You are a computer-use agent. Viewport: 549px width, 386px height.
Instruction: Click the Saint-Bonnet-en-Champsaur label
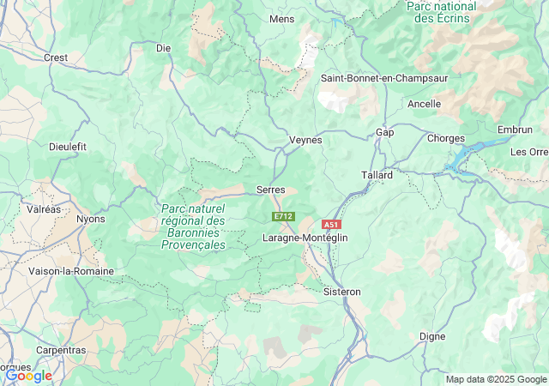384,78
